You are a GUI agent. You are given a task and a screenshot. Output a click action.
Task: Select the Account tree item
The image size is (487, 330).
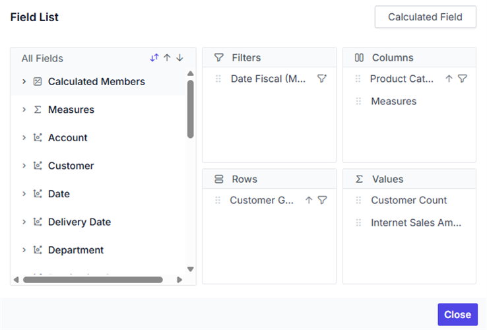68,138
